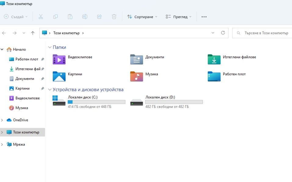The height and width of the screenshot is (182, 292).
Task: Select Работен плот in sidebar
Action: (x=27, y=59)
